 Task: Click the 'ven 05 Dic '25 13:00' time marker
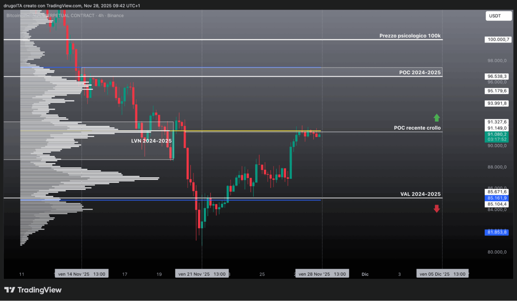coord(442,274)
